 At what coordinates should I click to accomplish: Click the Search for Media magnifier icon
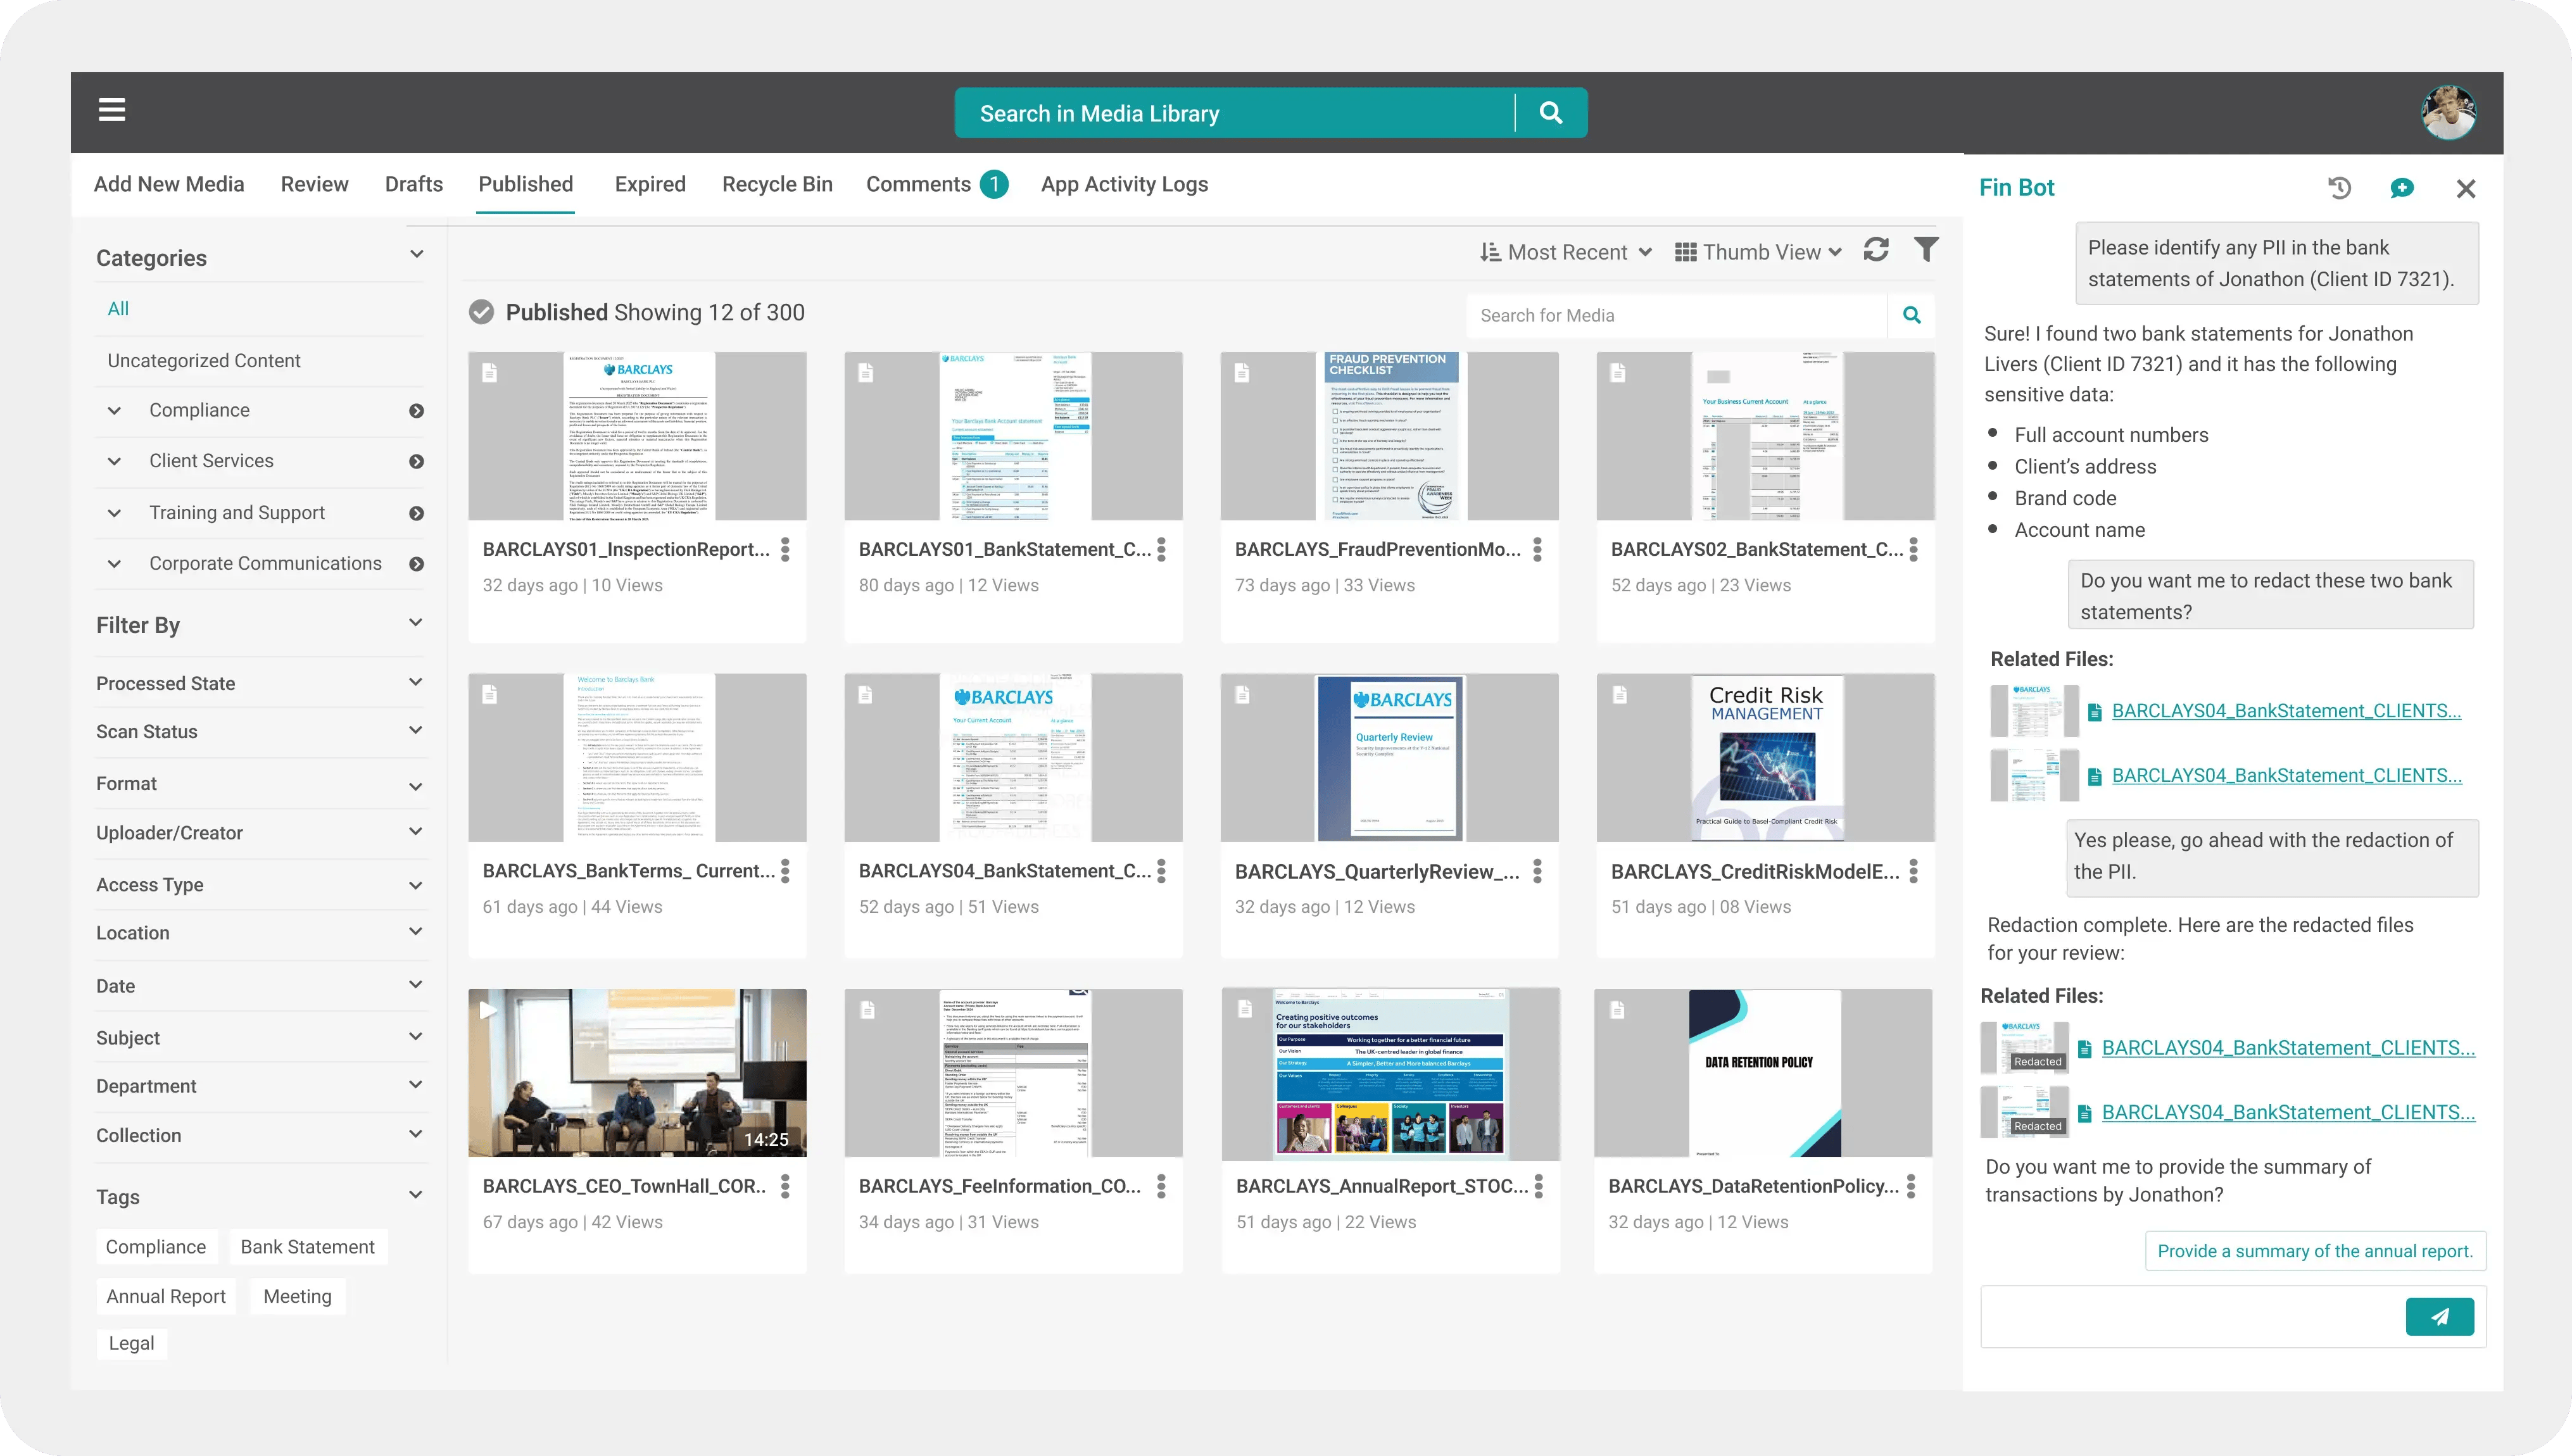coord(1911,315)
